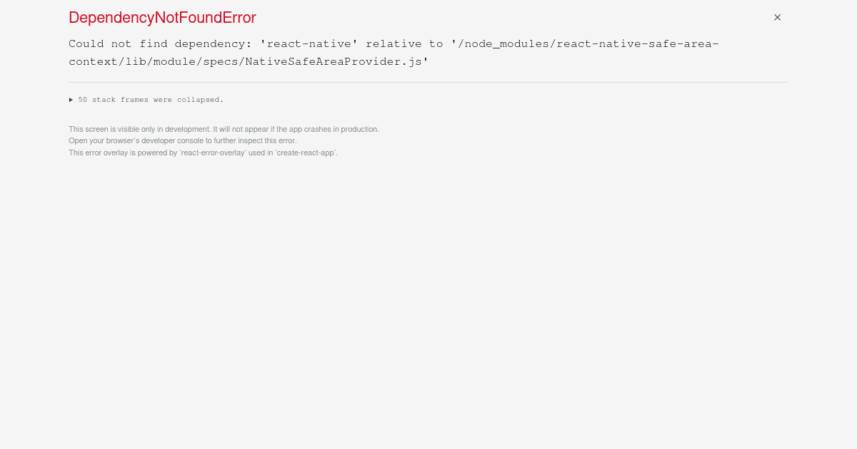Click the 'relative to' words in the error message
Screen dimensions: 857x449
point(404,43)
